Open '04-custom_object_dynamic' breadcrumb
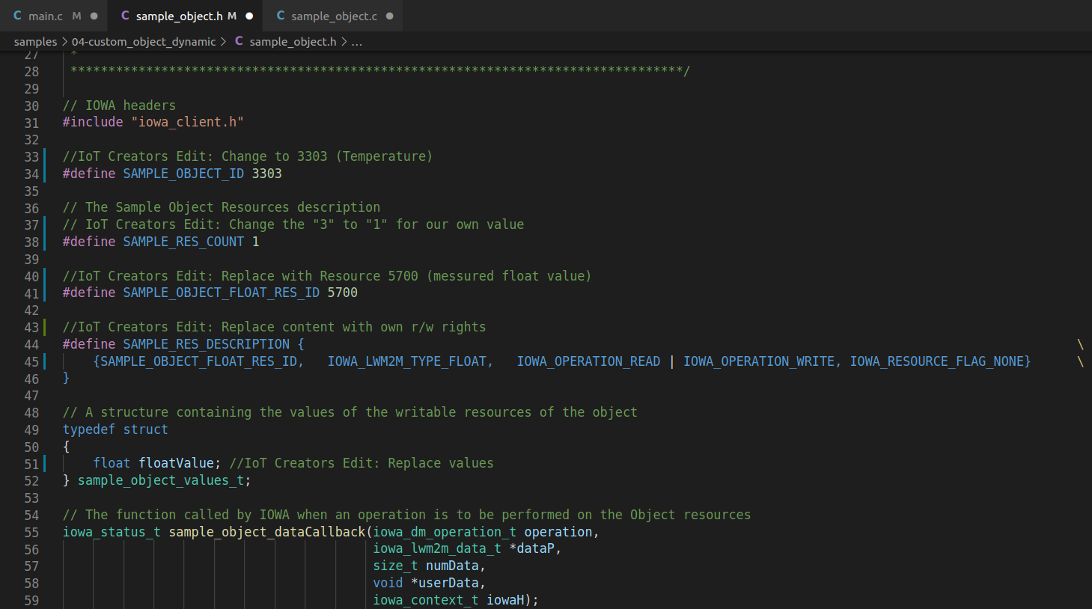Viewport: 1092px width, 609px height. tap(144, 42)
